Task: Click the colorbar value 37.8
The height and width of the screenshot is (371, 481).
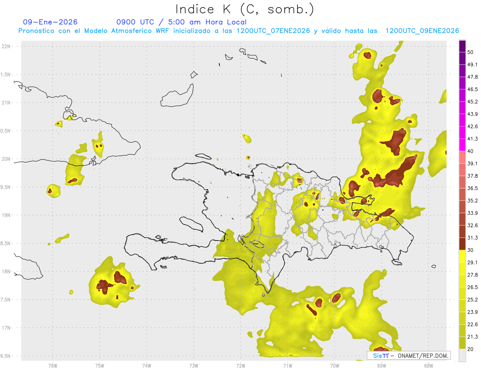Action: tap(473, 176)
